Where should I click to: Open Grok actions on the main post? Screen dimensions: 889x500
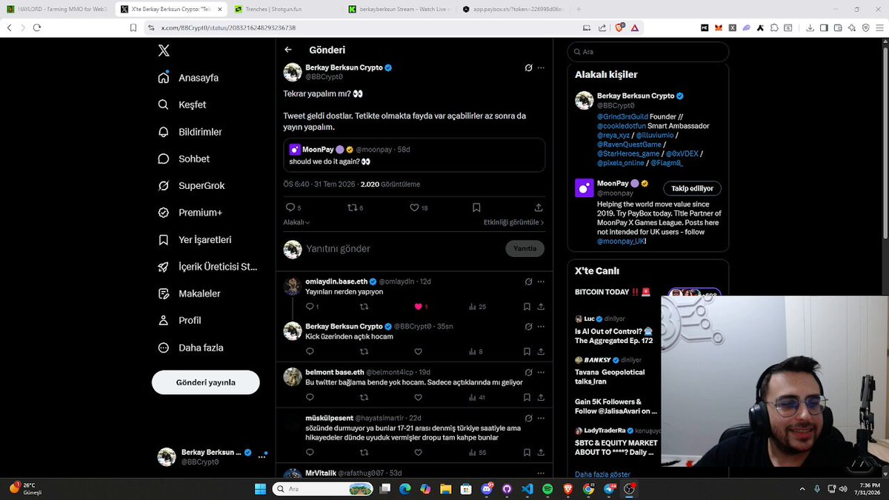click(528, 67)
